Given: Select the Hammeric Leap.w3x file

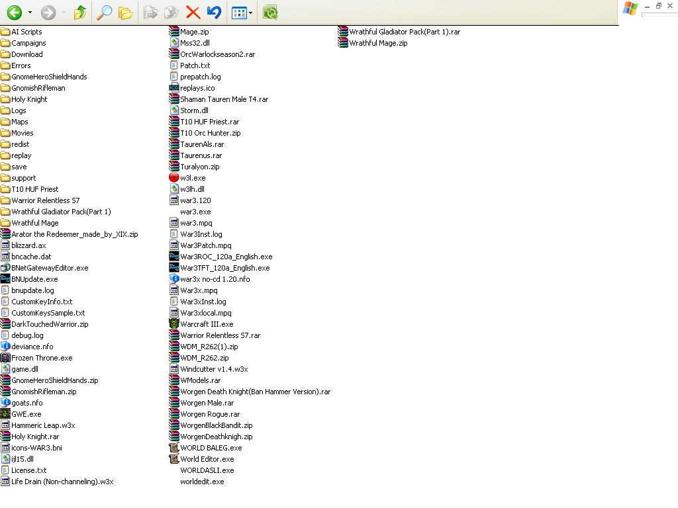Looking at the screenshot, I should click(x=38, y=425).
